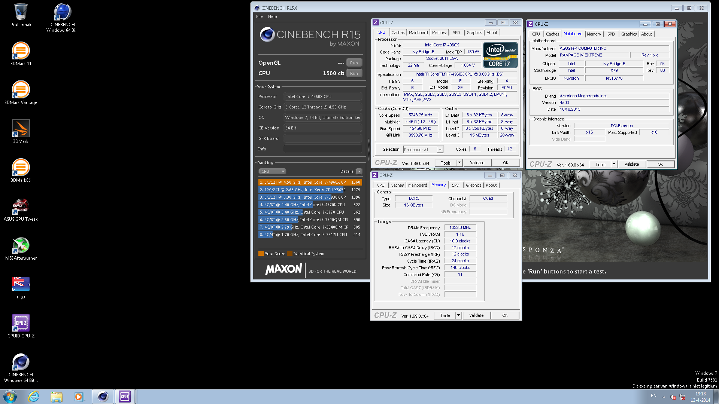Switch to Mainboard tab in the Memory window
The height and width of the screenshot is (404, 719).
click(417, 185)
